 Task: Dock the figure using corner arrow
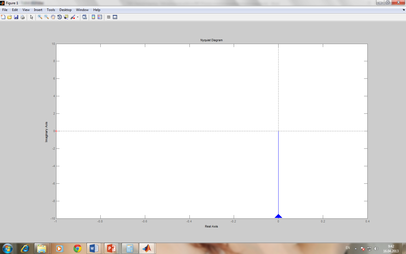(x=404, y=10)
